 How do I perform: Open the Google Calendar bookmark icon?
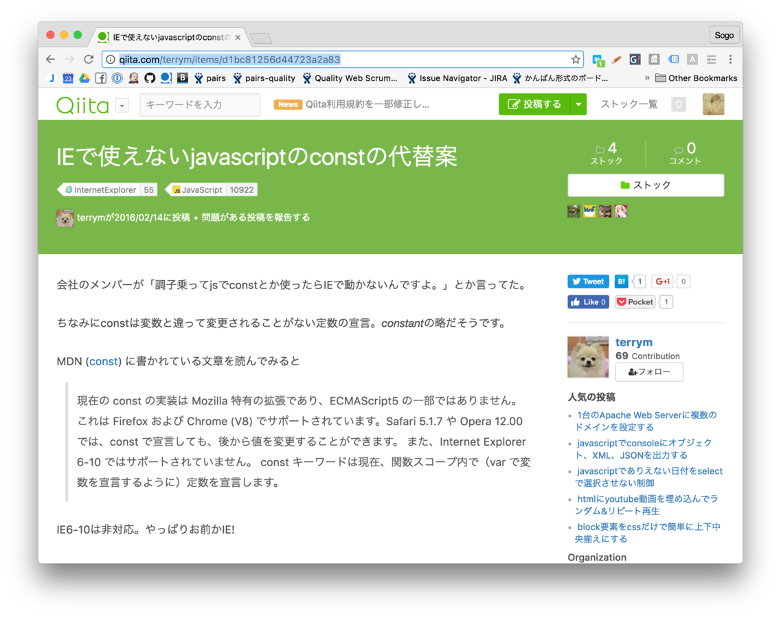[x=68, y=78]
